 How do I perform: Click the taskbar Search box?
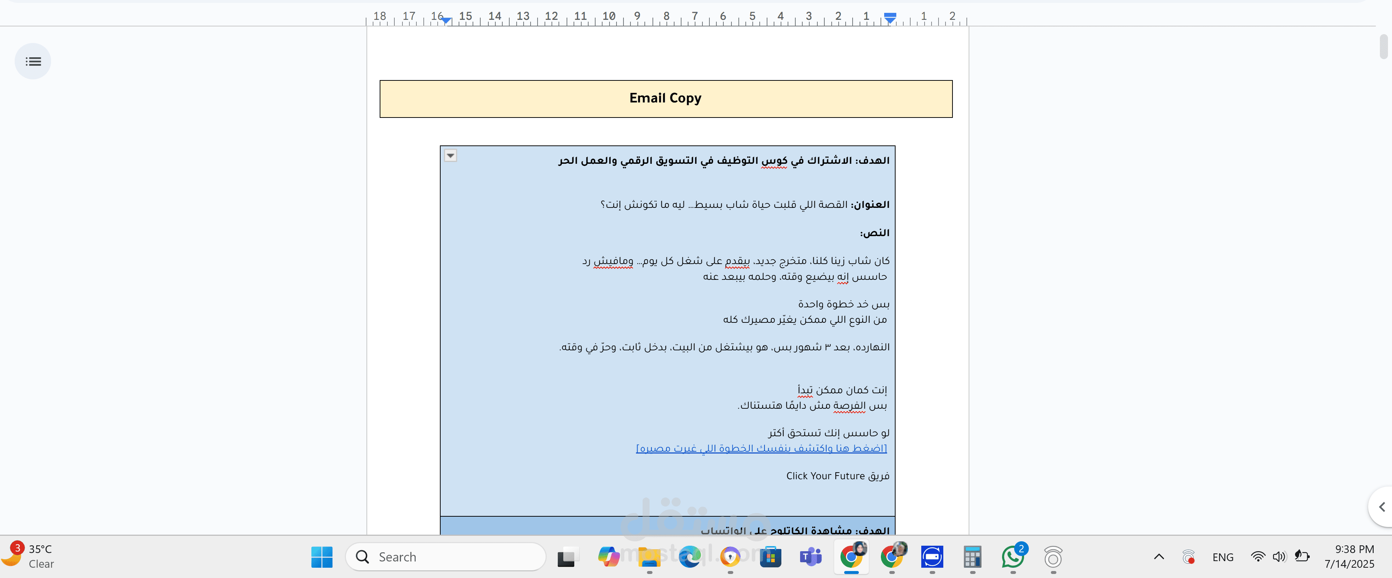tap(445, 557)
